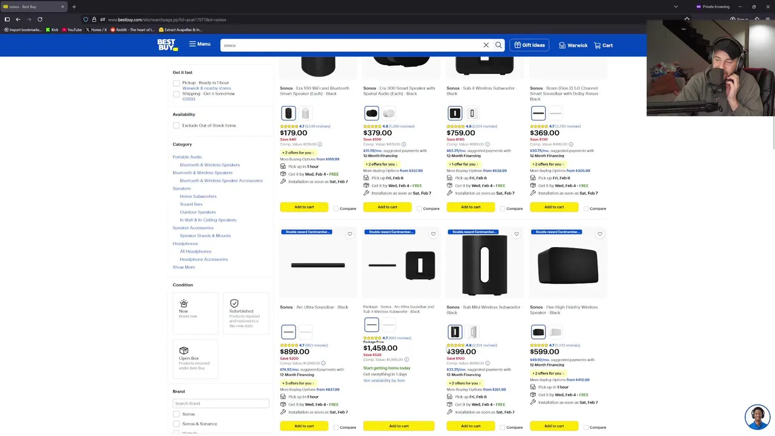Save Sonos Five speaker with heart icon
The image size is (775, 436).
coord(600,234)
